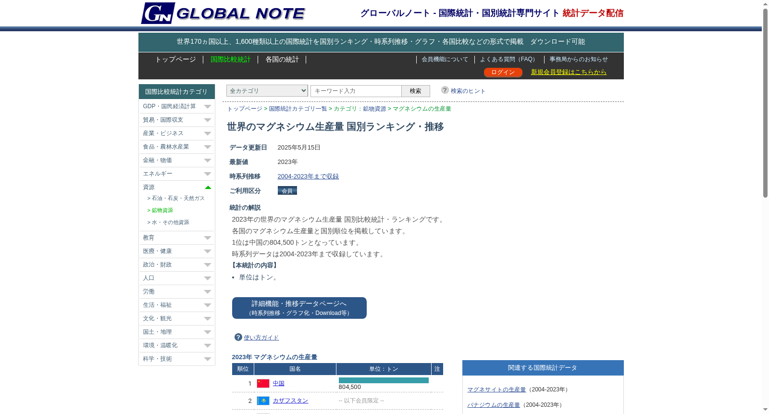Click the 検索のヒント link
The height and width of the screenshot is (414, 769).
coord(468,91)
